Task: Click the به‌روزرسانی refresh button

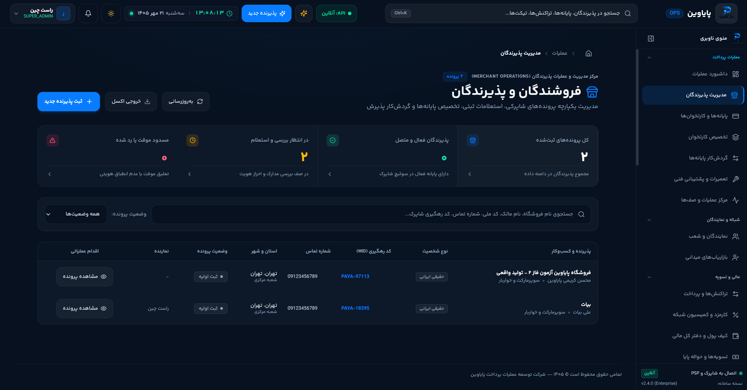Action: coord(186,102)
